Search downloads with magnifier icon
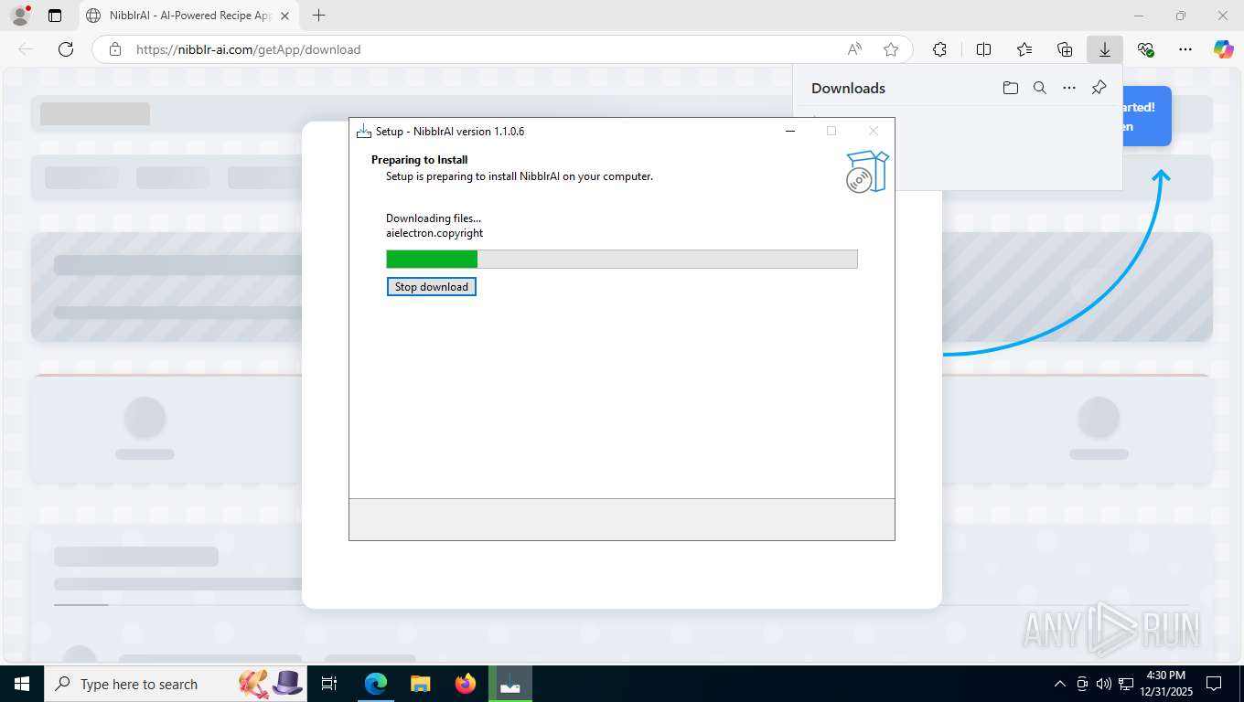1244x702 pixels. (1040, 88)
